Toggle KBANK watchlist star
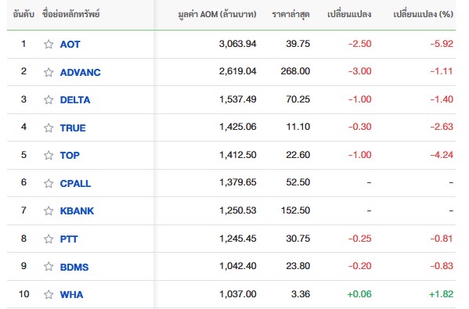 click(x=49, y=211)
